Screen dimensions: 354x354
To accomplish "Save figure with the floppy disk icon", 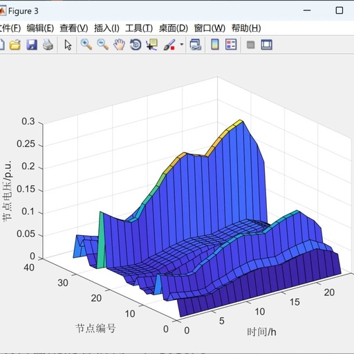I will pyautogui.click(x=32, y=44).
